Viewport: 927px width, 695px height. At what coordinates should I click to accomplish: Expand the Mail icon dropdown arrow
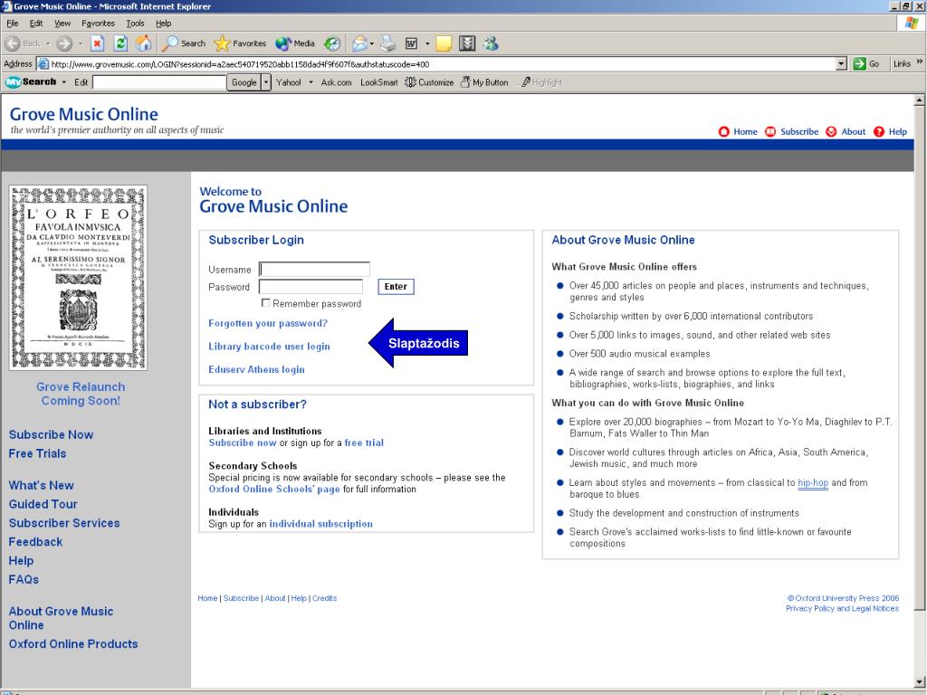(x=372, y=43)
